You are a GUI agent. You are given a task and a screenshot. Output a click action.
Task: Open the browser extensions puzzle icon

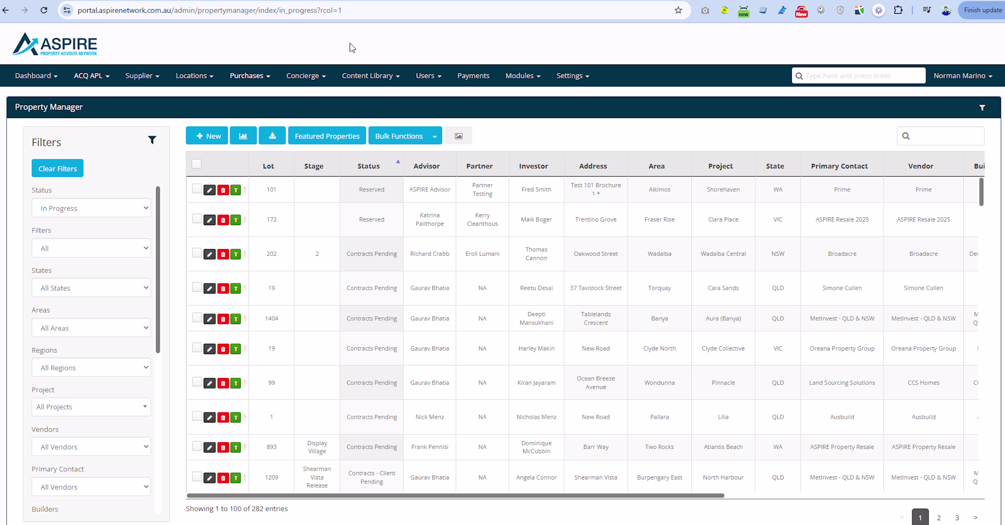[x=898, y=10]
